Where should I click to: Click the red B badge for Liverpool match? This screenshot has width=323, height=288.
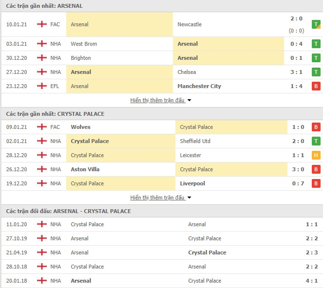pos(316,183)
